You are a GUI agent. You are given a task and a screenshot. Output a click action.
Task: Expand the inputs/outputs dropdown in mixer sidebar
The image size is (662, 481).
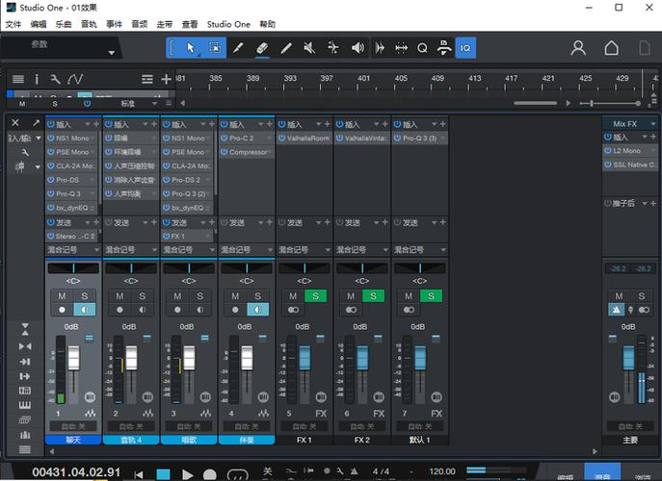39,138
